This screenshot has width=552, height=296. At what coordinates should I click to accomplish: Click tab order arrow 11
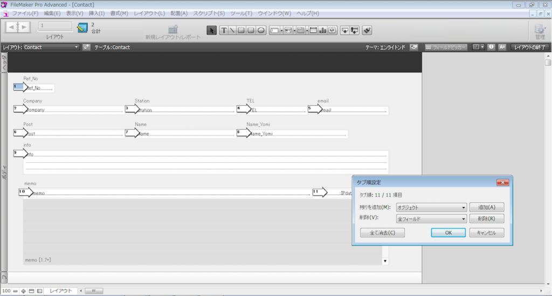[320, 192]
